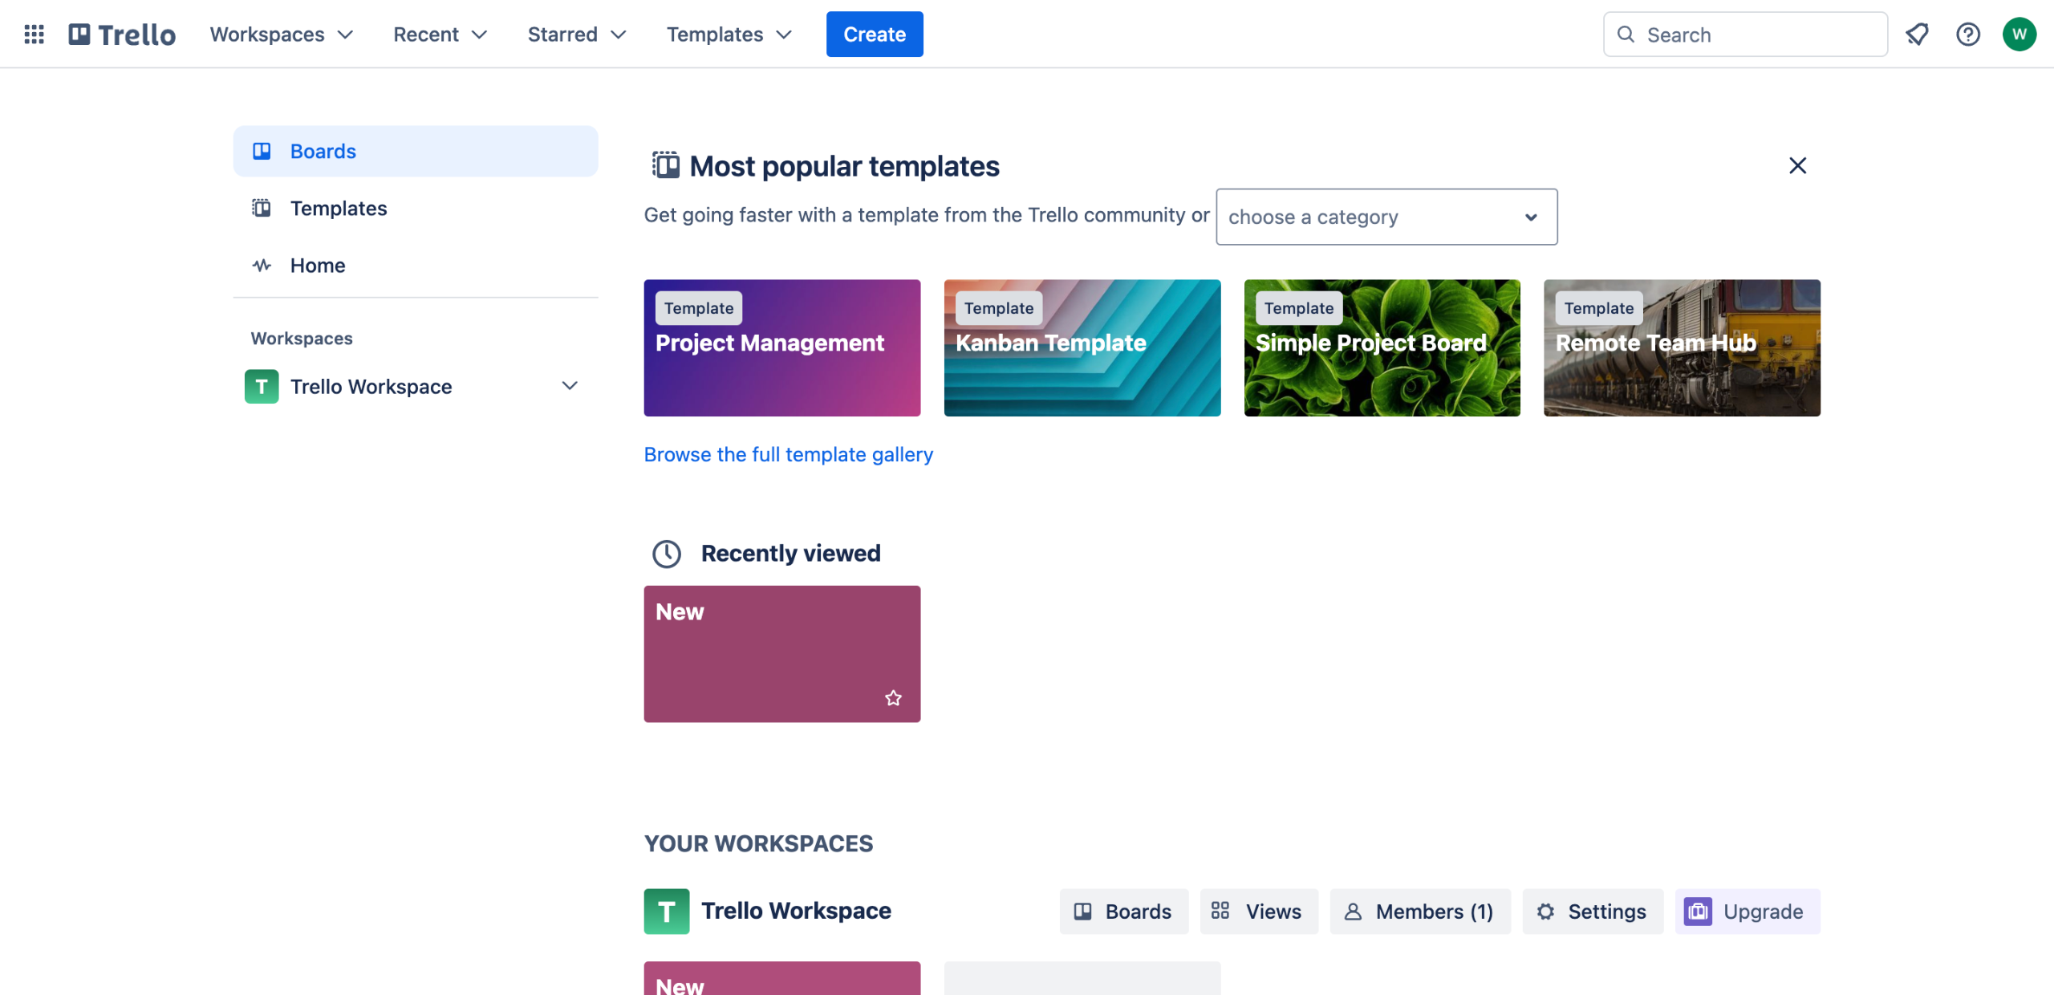The image size is (2054, 995).
Task: Open the Workspaces dropdown in the top bar
Action: (x=282, y=35)
